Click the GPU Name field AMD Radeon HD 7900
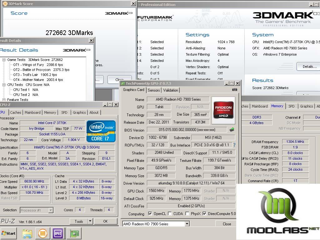The width and height of the screenshot is (320, 240). pyautogui.click(x=178, y=99)
